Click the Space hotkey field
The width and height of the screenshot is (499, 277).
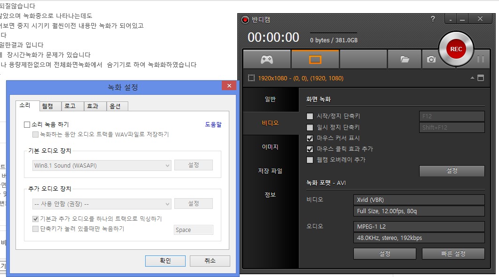click(194, 230)
